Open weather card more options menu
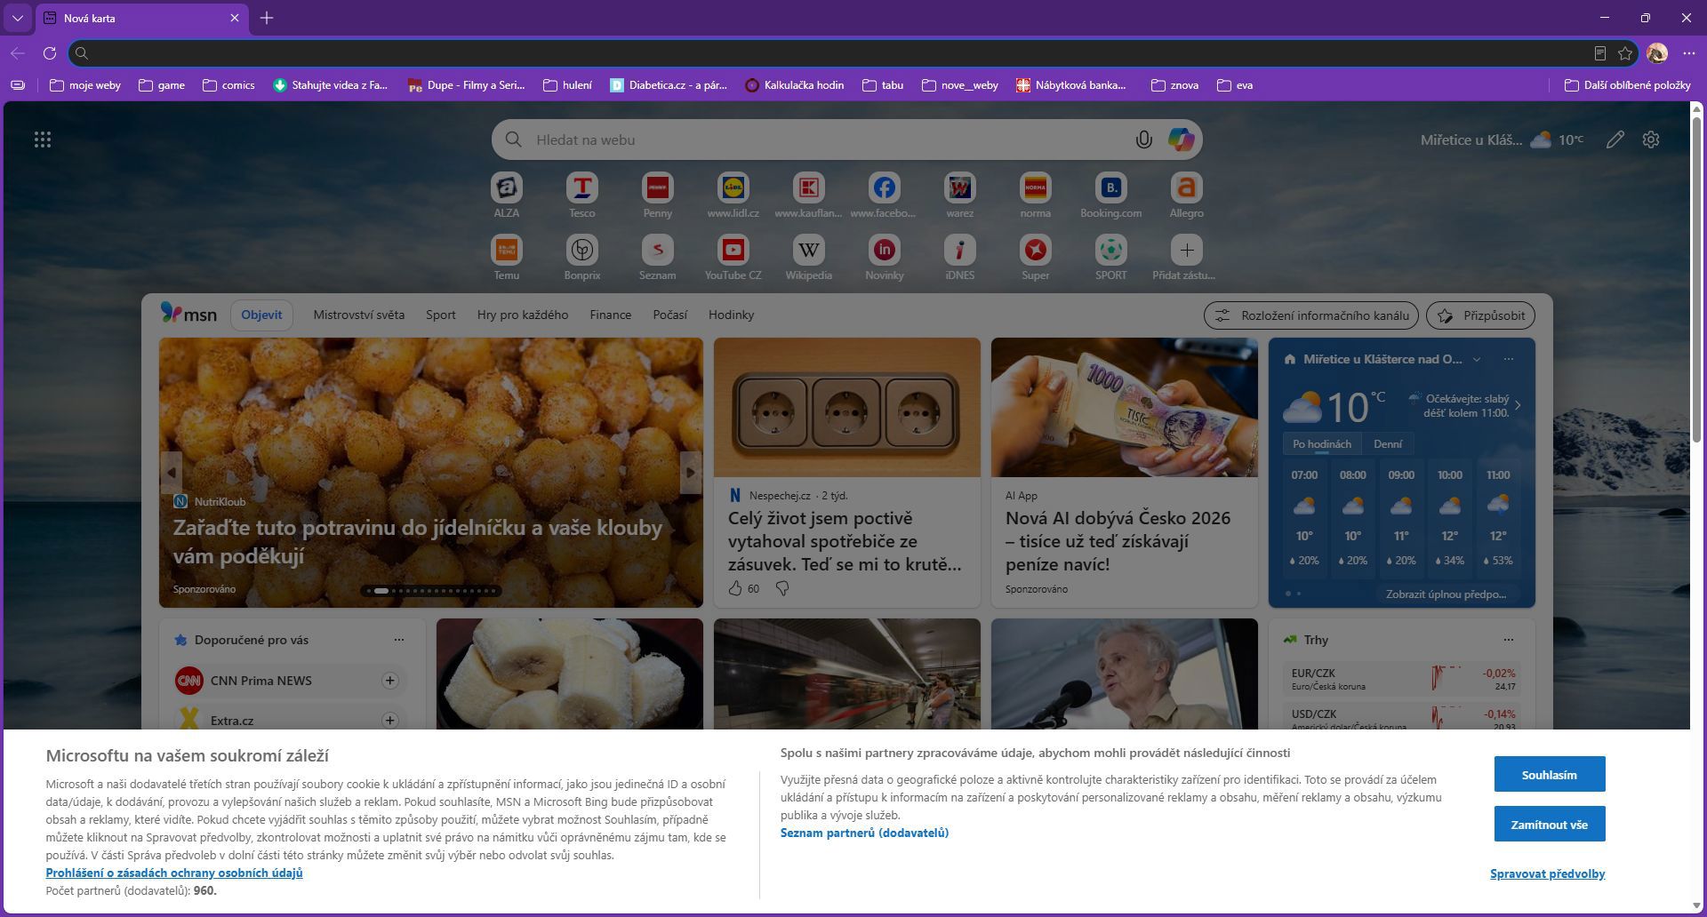The image size is (1707, 917). (x=1508, y=359)
